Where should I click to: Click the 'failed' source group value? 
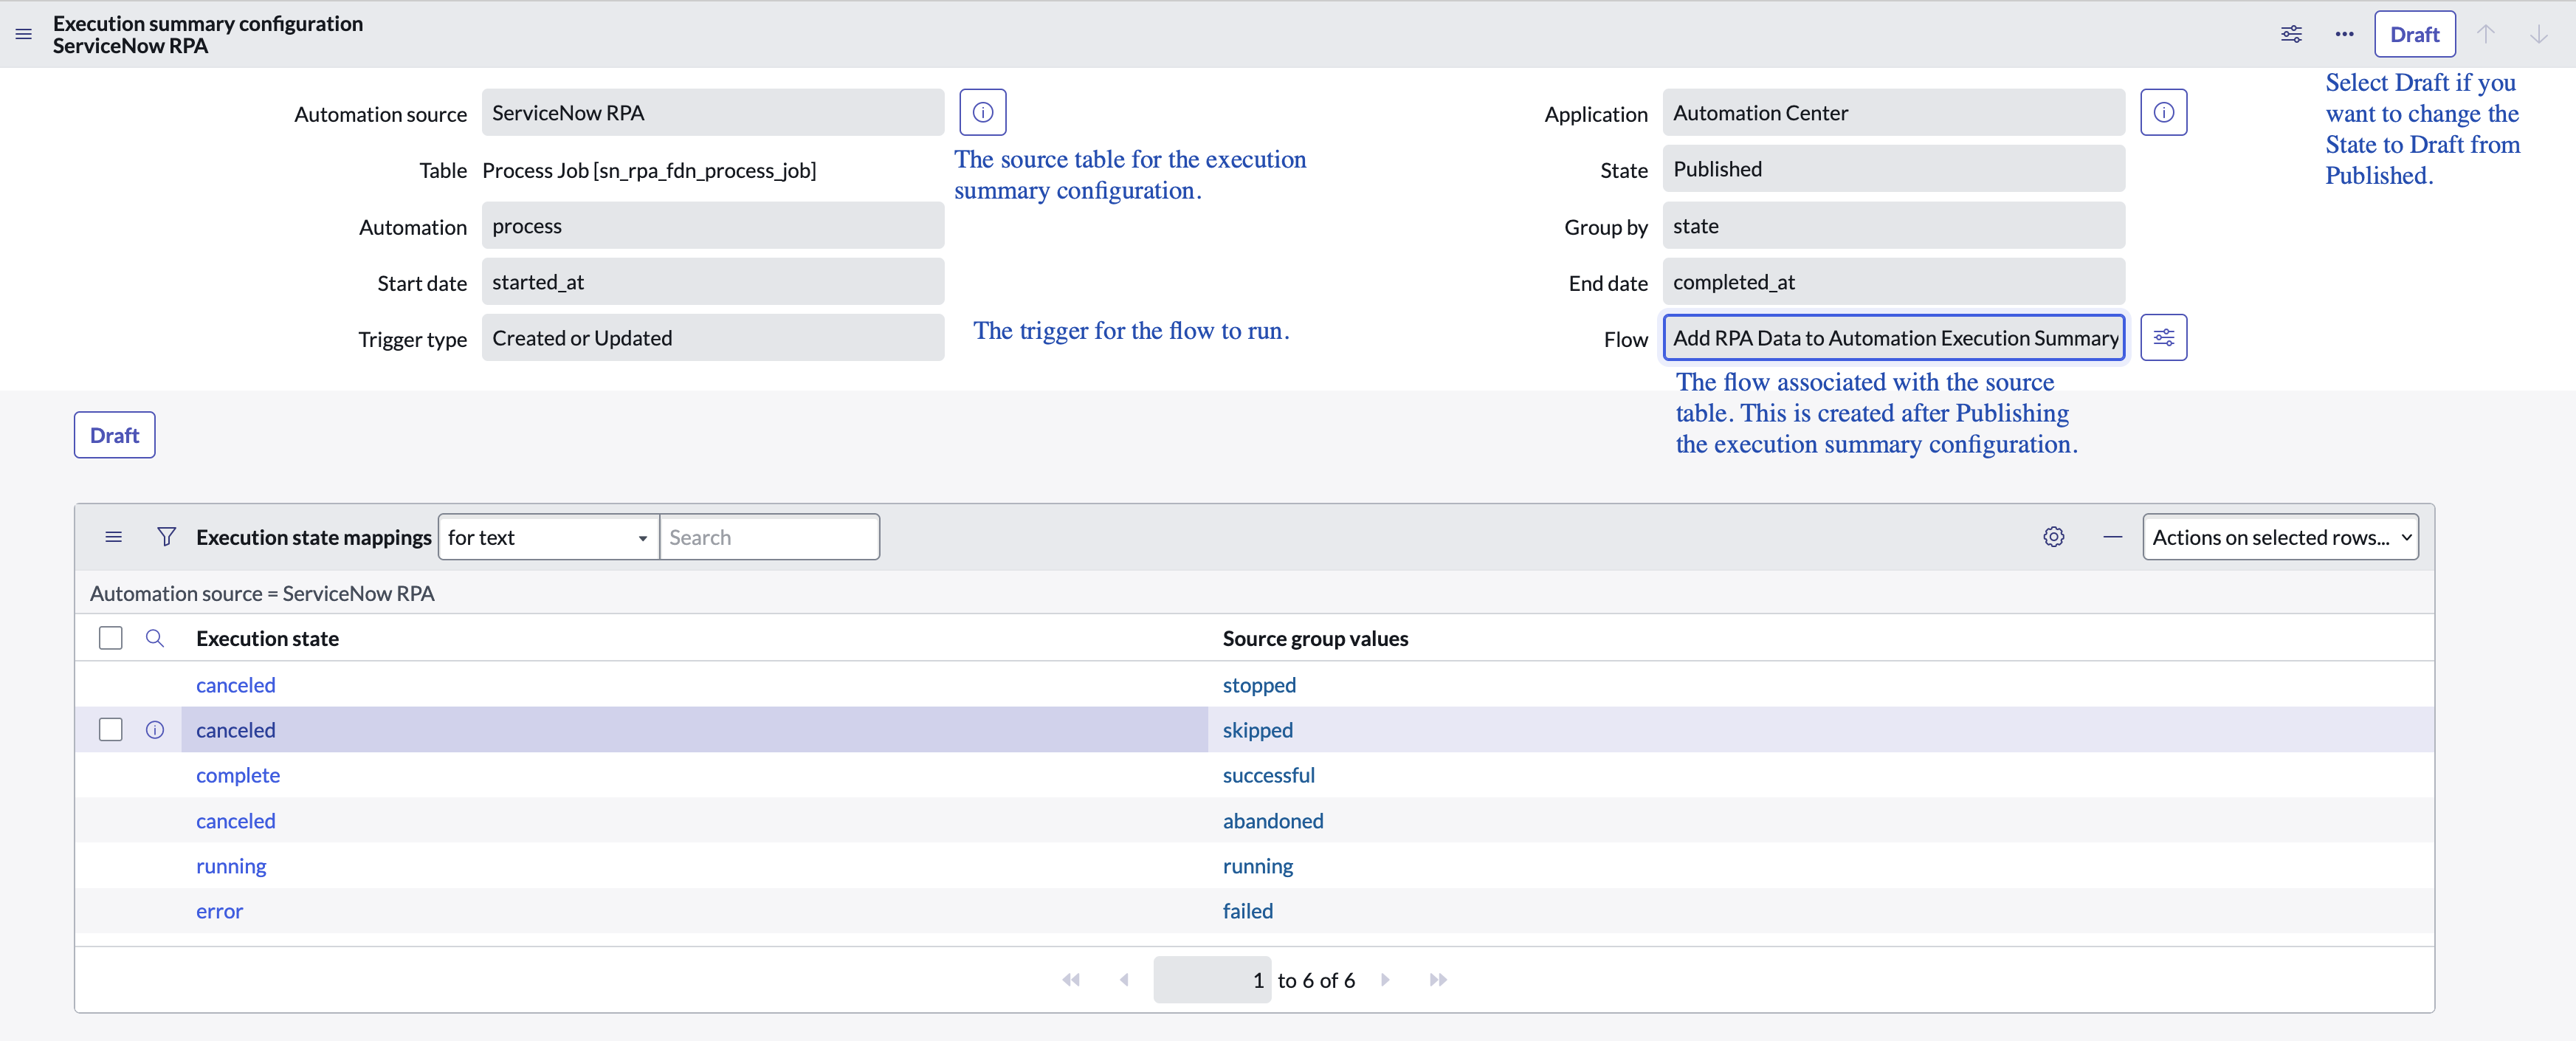pyautogui.click(x=1247, y=911)
